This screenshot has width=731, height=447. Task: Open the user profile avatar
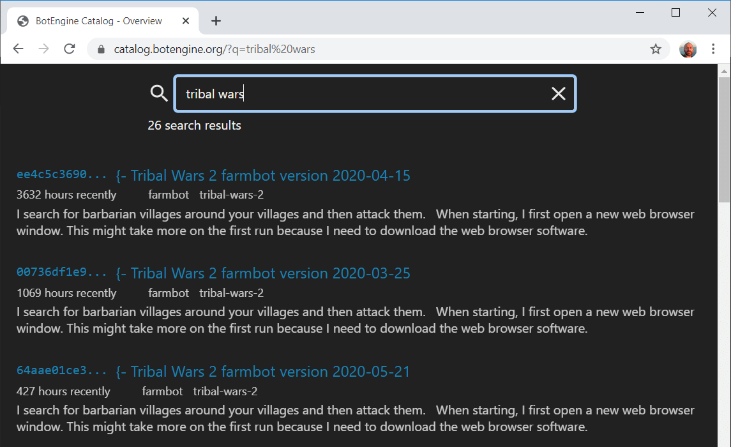coord(688,49)
